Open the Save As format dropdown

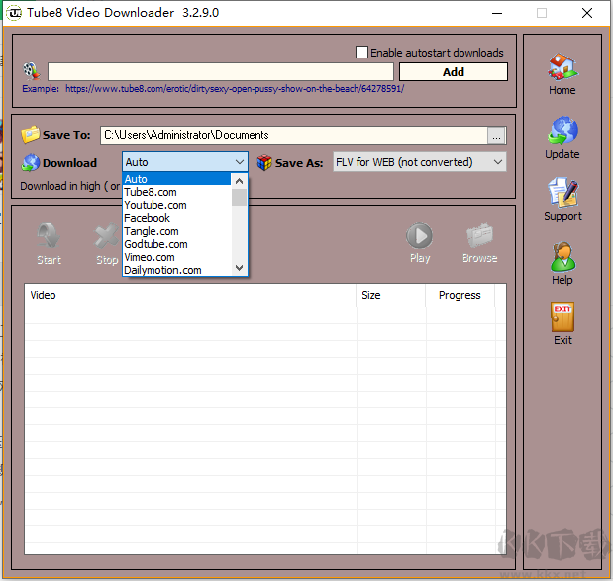(420, 162)
